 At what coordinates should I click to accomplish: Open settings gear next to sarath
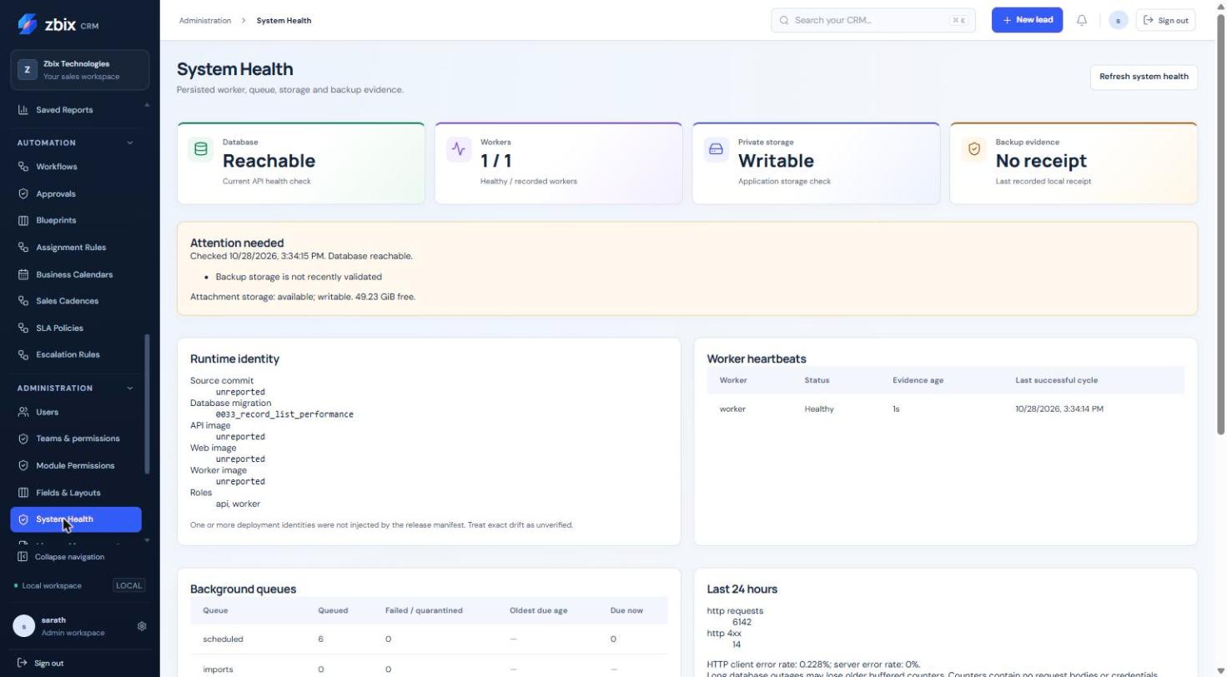pyautogui.click(x=142, y=626)
